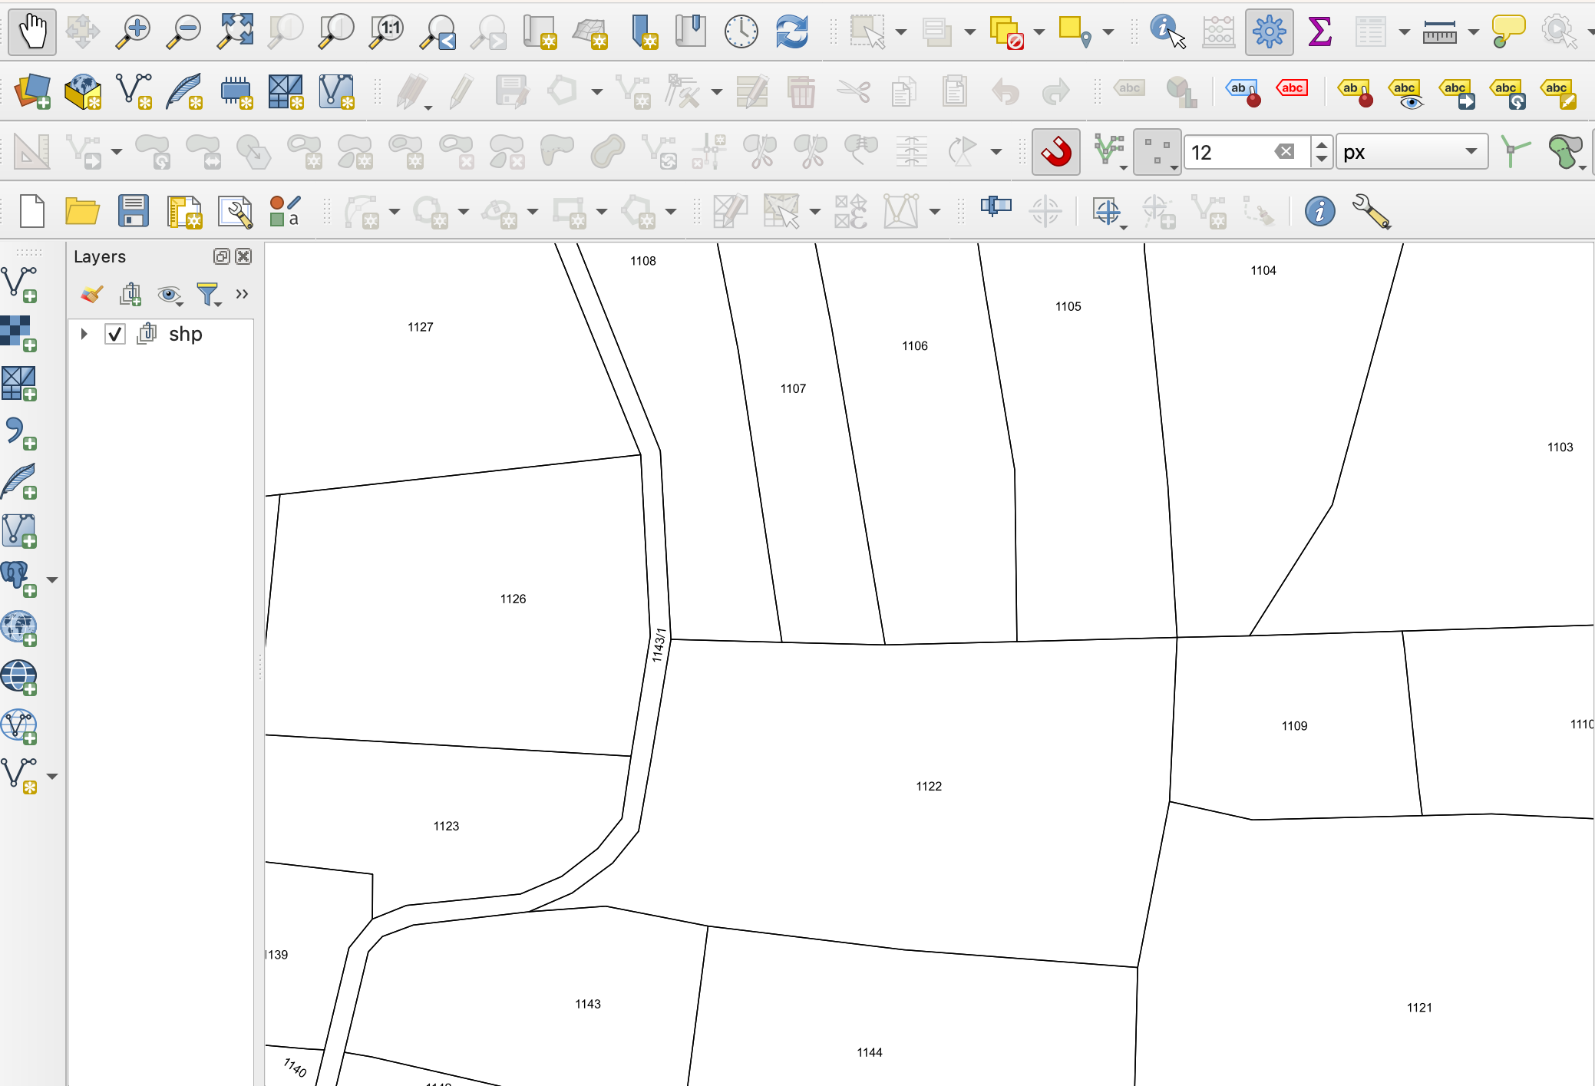This screenshot has width=1595, height=1086.
Task: Click parcel label 1122 on the map
Action: [929, 786]
